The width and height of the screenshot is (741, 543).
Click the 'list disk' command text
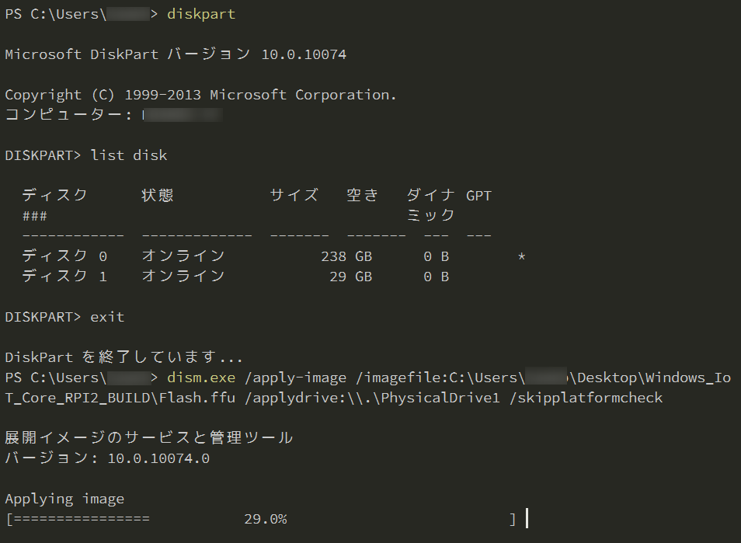128,155
